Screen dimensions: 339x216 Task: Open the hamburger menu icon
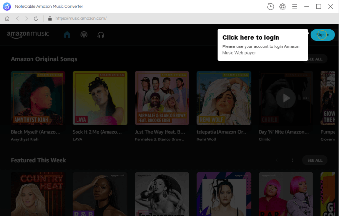pyautogui.click(x=294, y=6)
